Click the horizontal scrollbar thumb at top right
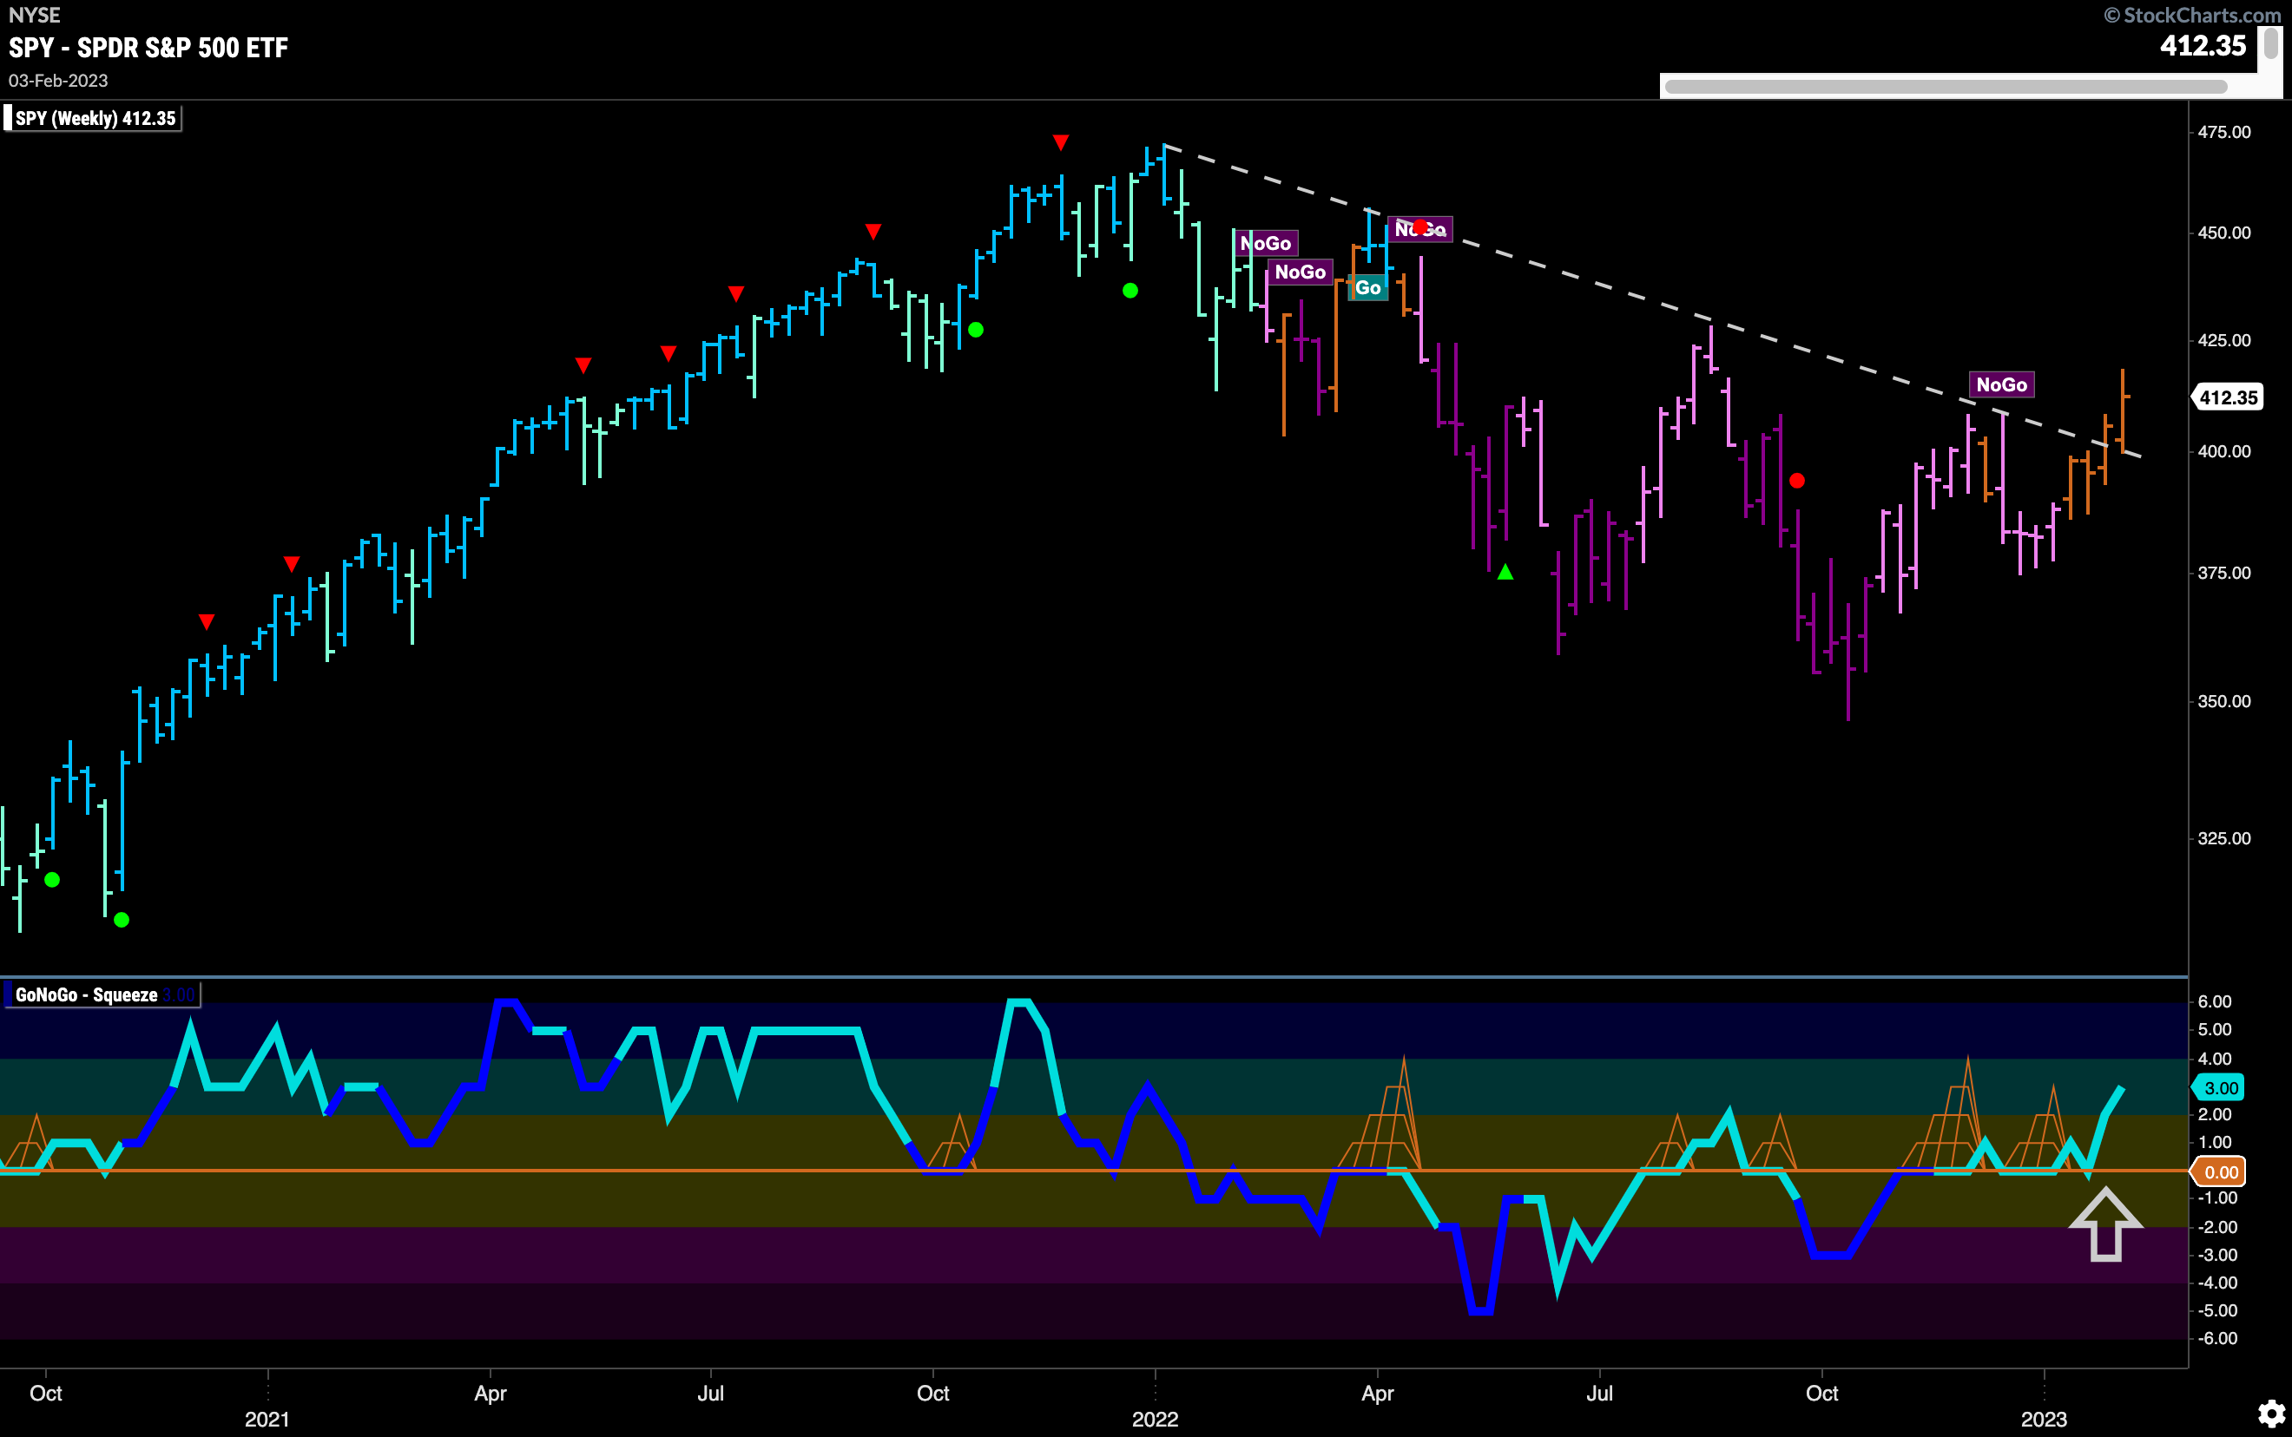The width and height of the screenshot is (2292, 1437). [x=1946, y=87]
